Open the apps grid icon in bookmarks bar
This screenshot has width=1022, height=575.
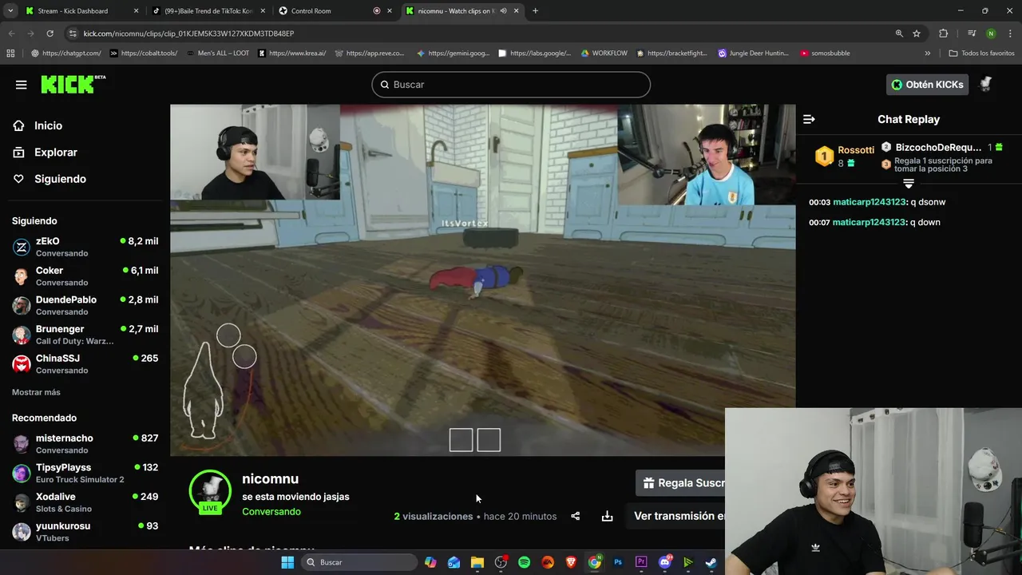pyautogui.click(x=10, y=54)
